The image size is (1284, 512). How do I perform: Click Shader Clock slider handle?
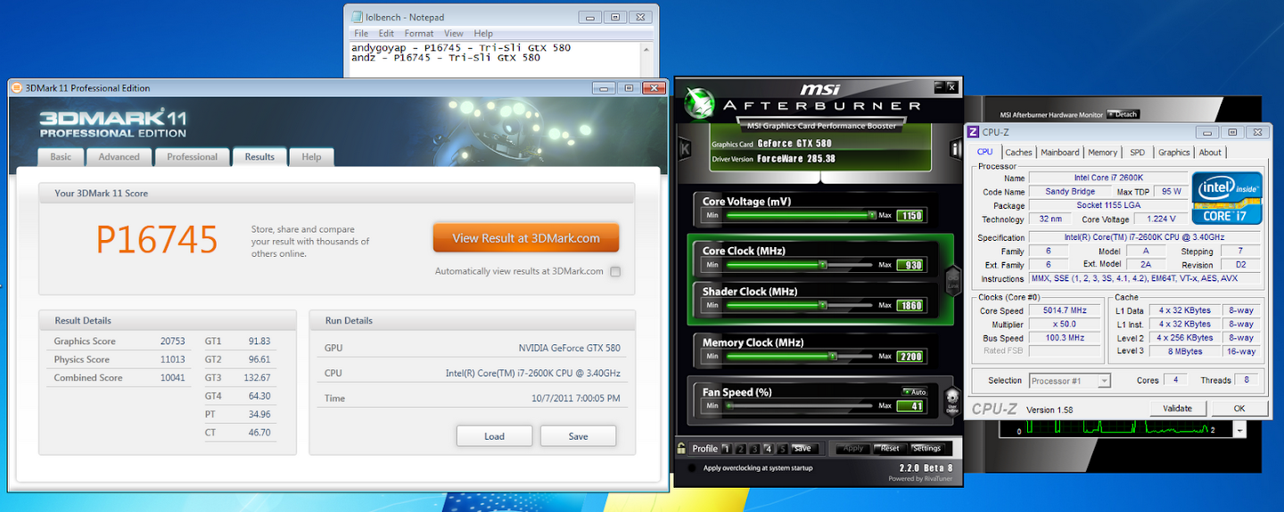[822, 305]
